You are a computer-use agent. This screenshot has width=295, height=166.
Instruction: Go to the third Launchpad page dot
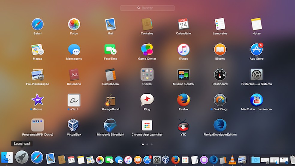coord(151,144)
